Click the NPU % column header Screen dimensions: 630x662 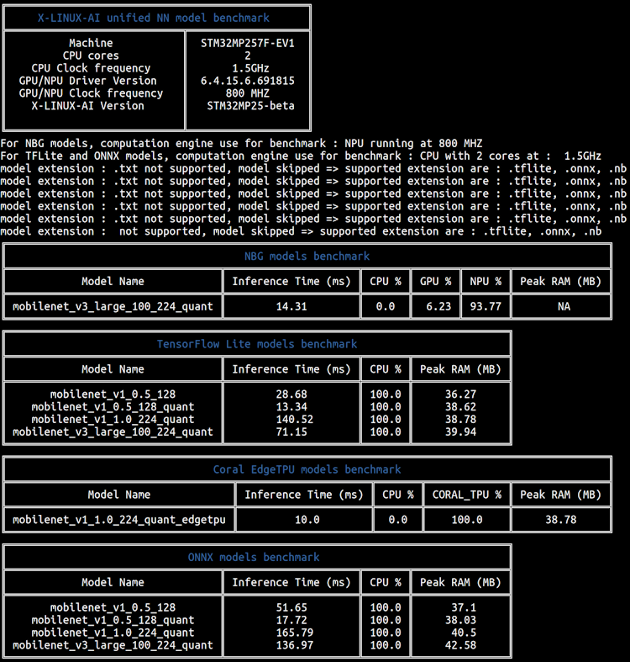(486, 282)
